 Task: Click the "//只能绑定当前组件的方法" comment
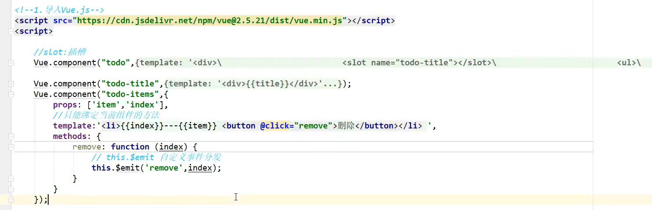[106, 115]
